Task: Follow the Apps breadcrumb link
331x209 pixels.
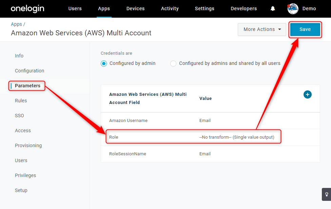Action: tap(16, 24)
